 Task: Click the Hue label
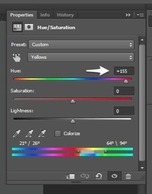tap(16, 71)
